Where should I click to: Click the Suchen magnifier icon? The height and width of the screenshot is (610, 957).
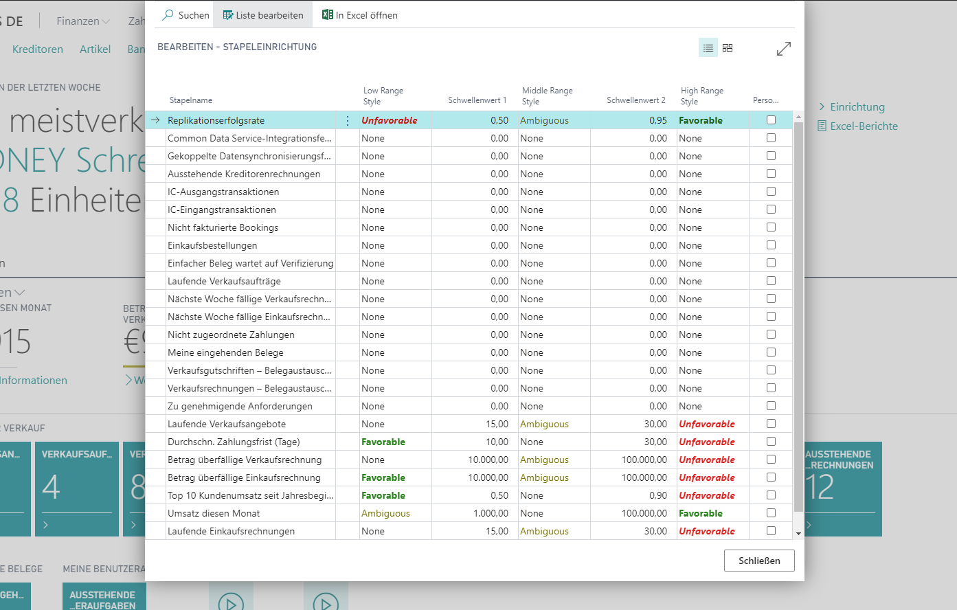[168, 14]
